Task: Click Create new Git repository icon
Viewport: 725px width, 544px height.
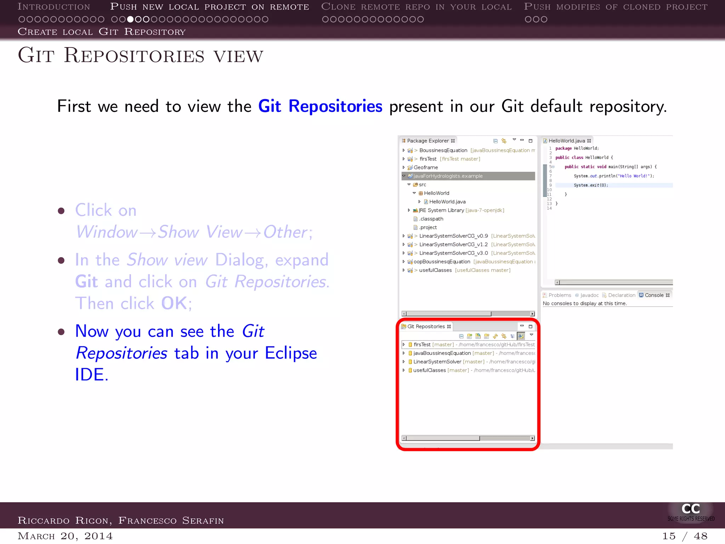Action: [x=486, y=336]
